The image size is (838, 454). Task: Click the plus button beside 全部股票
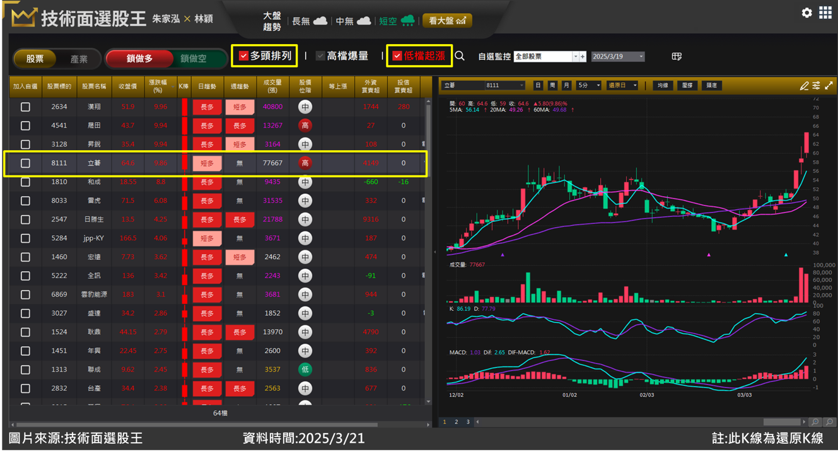583,57
